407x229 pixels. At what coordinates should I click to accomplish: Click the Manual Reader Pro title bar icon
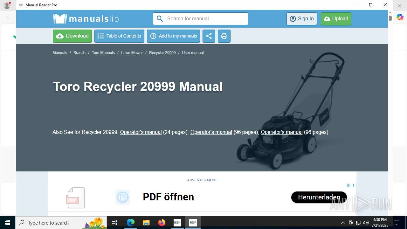pos(21,5)
